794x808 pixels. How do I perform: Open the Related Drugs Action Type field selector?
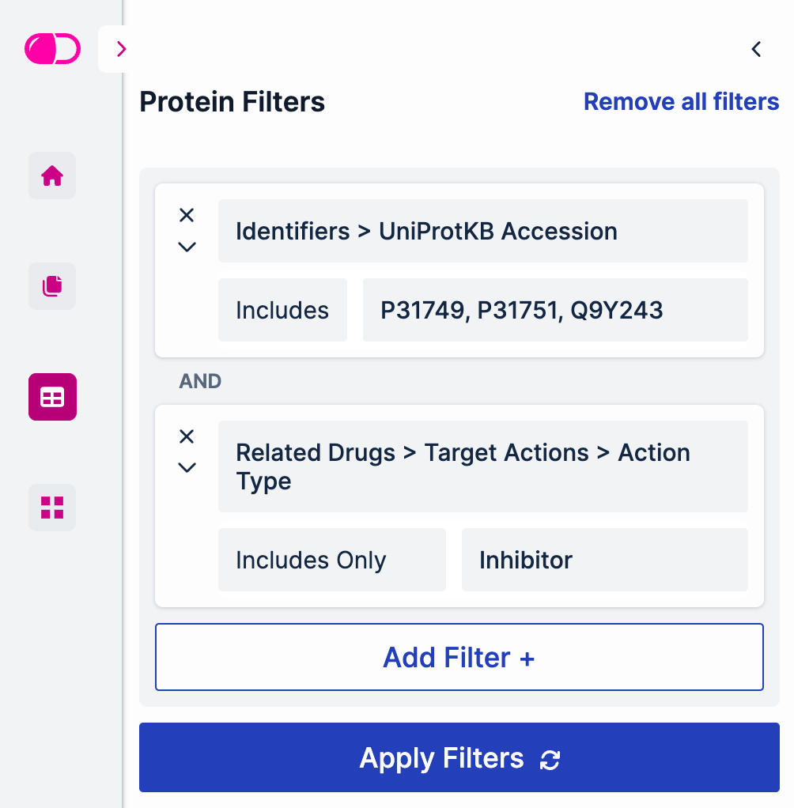(482, 466)
